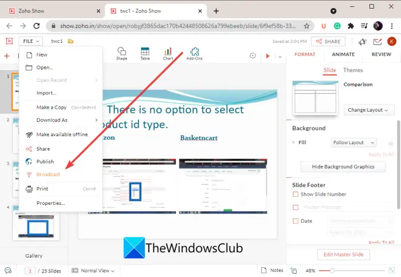Click the SHARE button in header
Viewport: 401px width, 277px height.
click(x=328, y=41)
